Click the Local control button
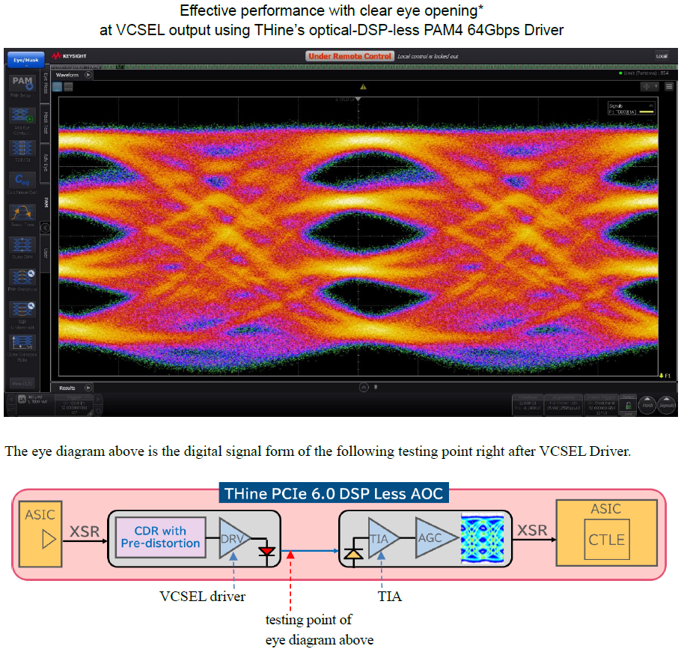 662,56
